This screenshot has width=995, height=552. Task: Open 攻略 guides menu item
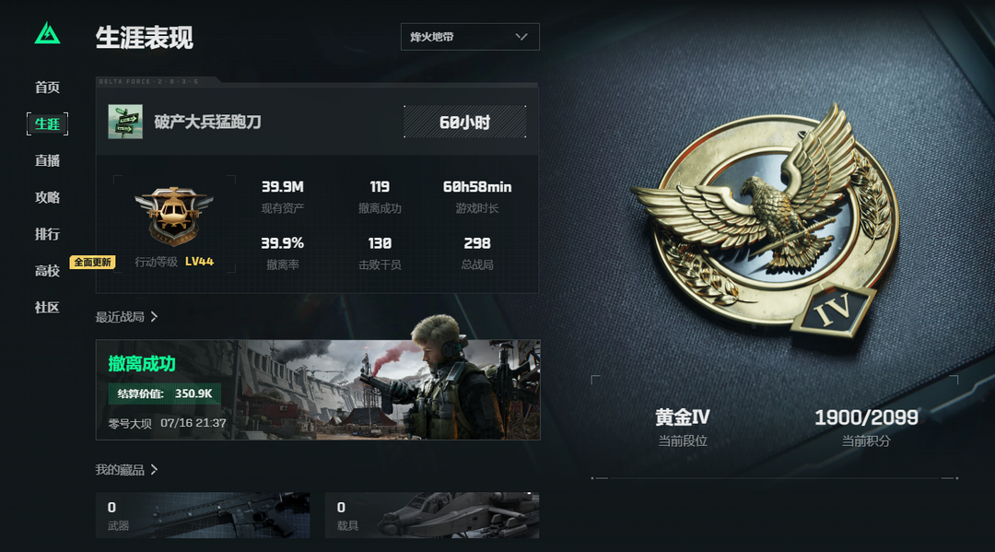coord(47,197)
